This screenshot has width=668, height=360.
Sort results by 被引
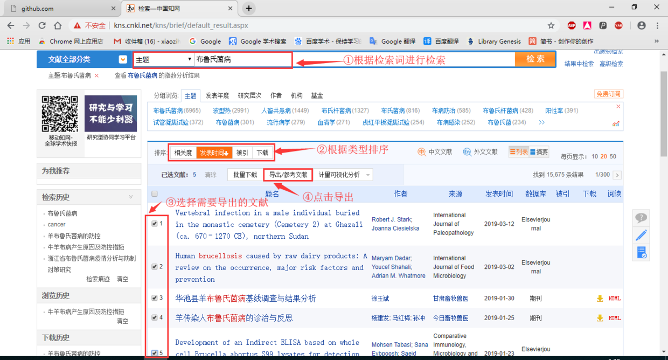point(242,153)
